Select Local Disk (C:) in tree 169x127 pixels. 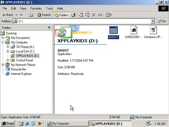point(25,51)
